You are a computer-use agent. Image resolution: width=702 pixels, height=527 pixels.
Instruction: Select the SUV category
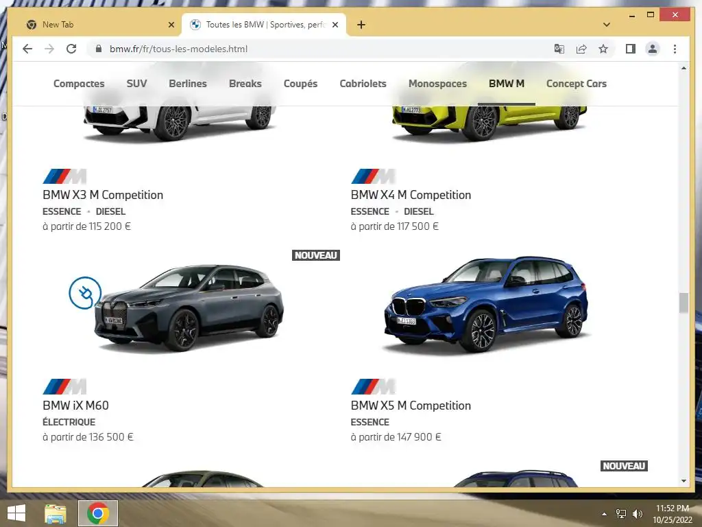(x=136, y=84)
